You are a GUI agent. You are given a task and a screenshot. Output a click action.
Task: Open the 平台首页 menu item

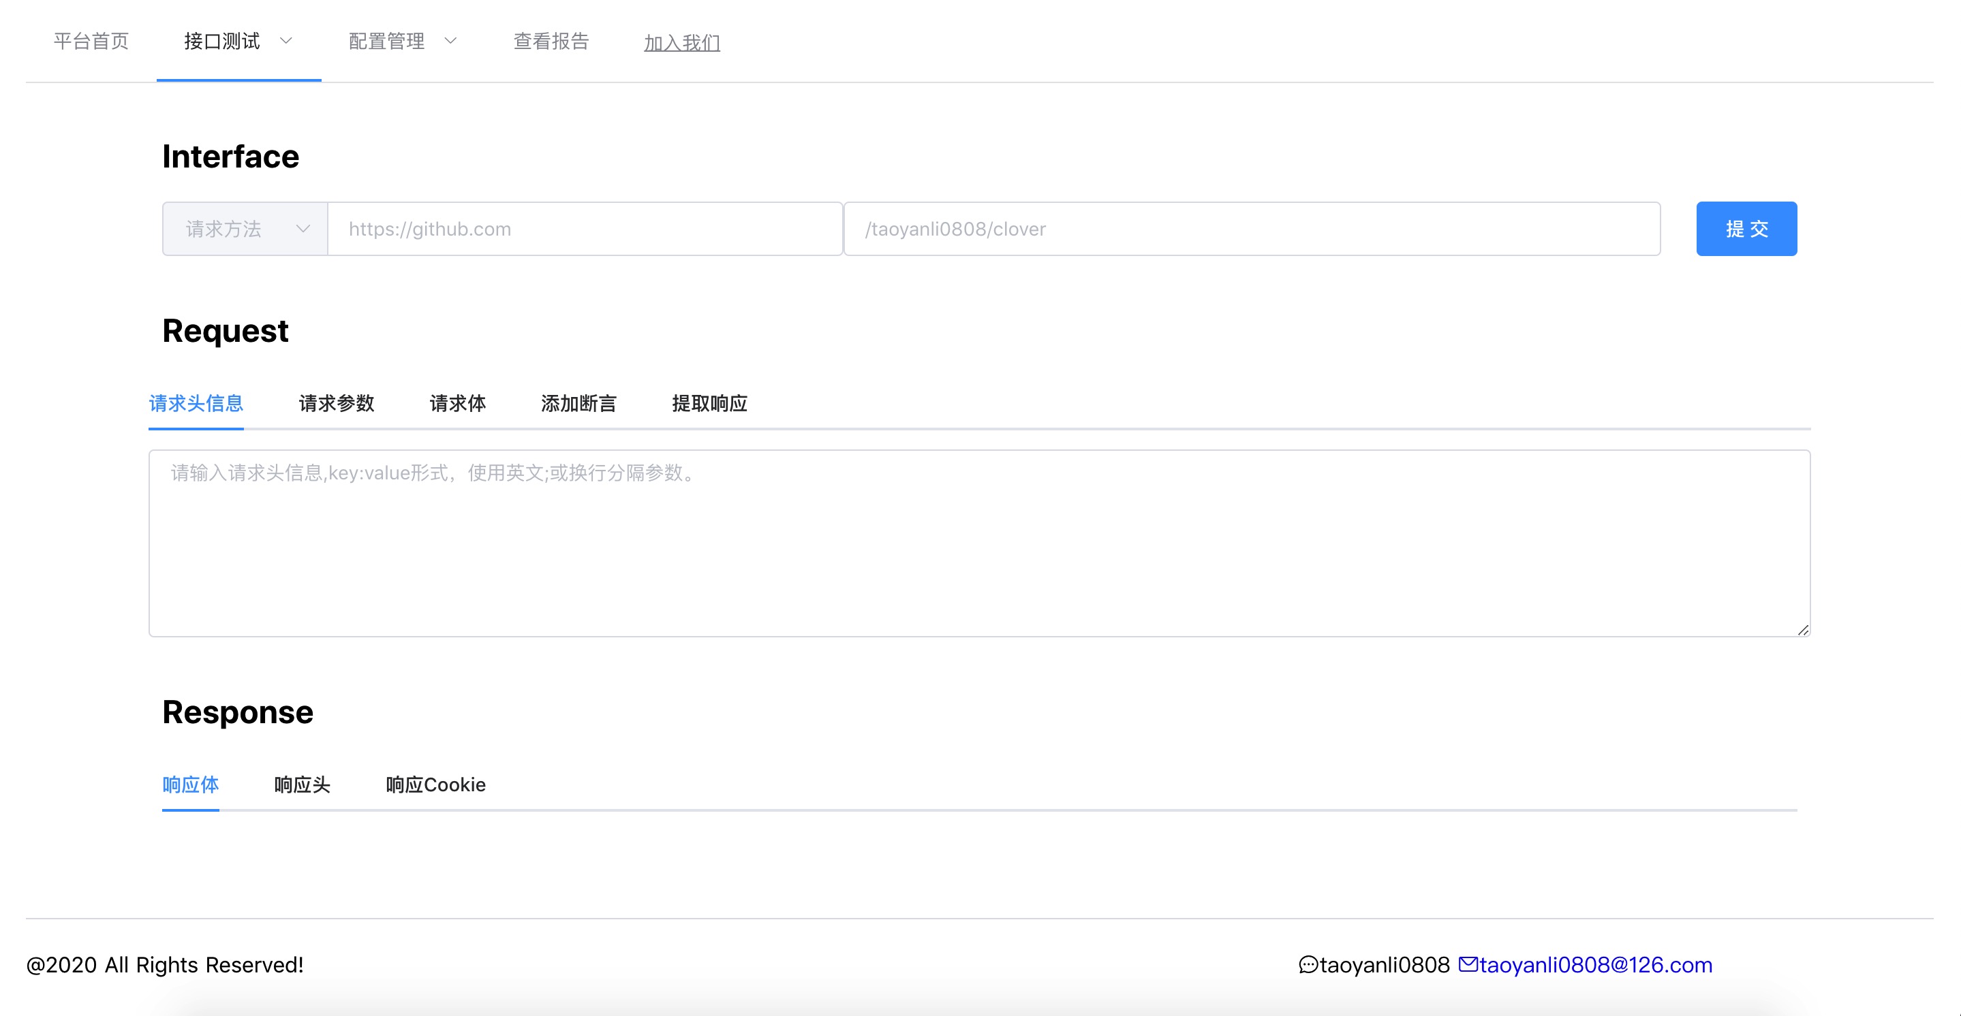[91, 41]
